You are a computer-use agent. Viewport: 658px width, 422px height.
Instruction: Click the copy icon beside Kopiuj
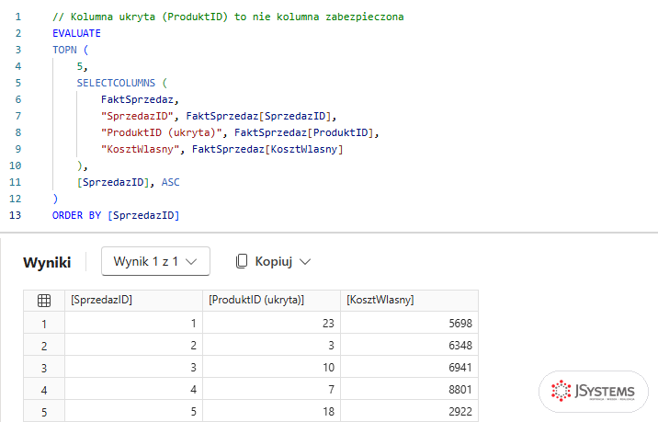tap(242, 261)
